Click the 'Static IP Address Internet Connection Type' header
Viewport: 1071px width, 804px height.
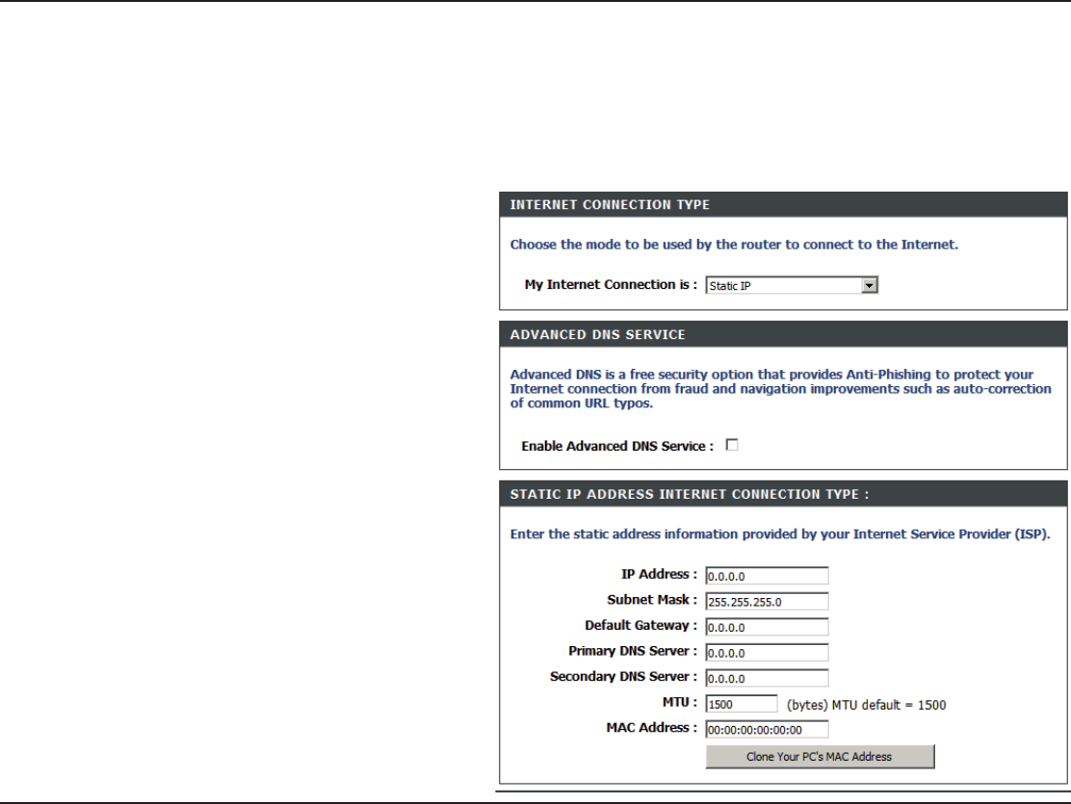(783, 494)
